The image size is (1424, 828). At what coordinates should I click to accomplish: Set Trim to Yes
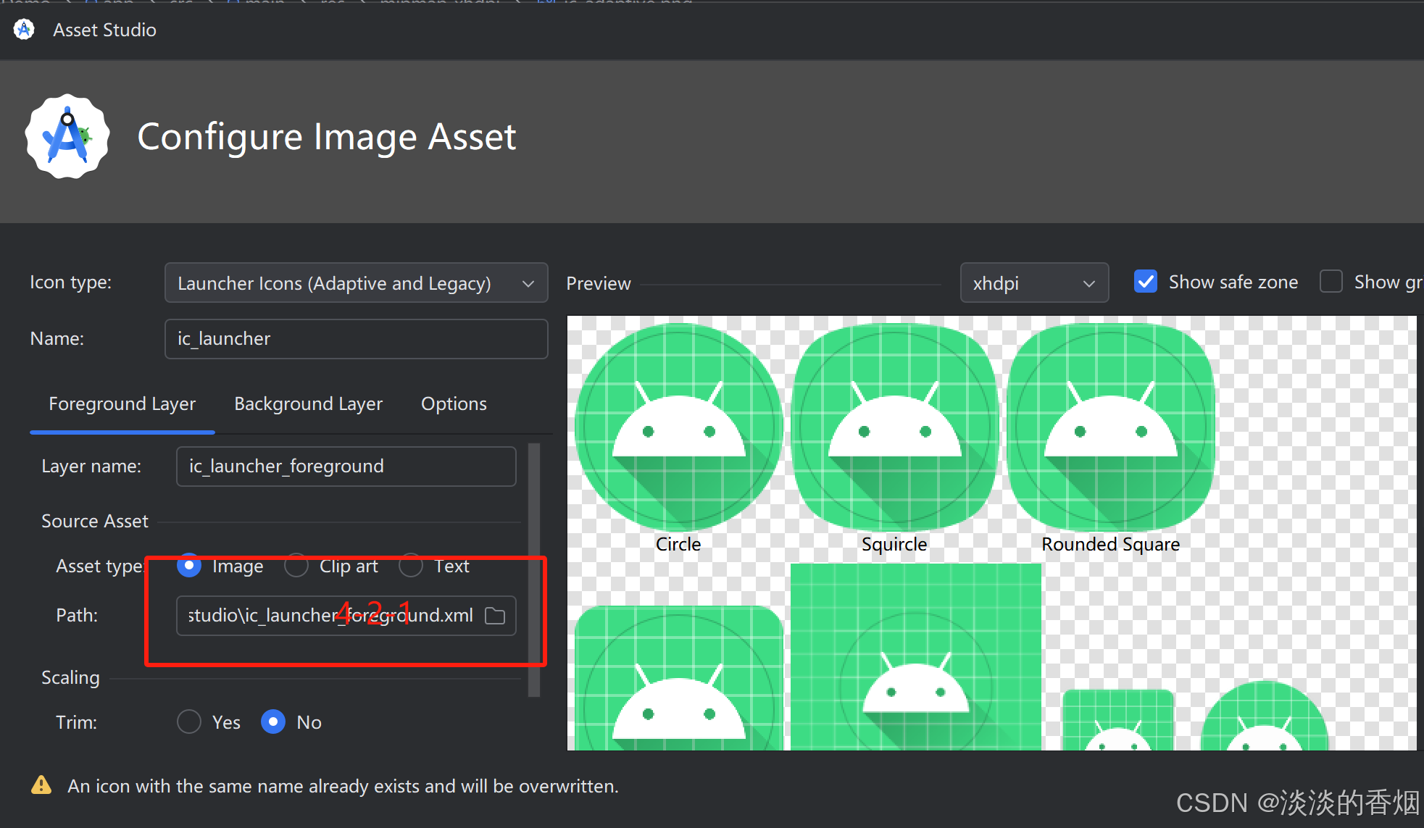[189, 722]
